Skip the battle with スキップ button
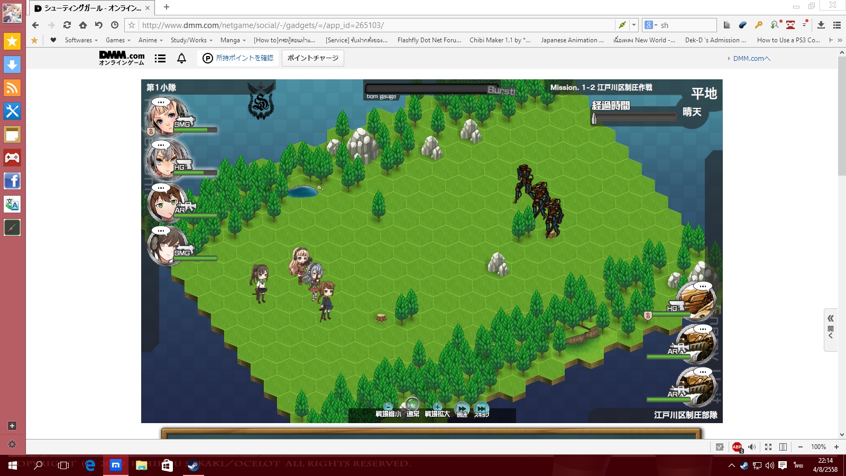The image size is (846, 476). tap(481, 410)
